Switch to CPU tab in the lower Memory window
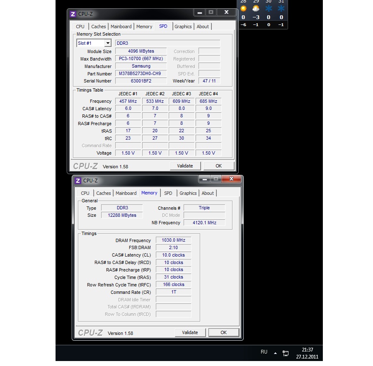373x366 pixels. (x=85, y=193)
